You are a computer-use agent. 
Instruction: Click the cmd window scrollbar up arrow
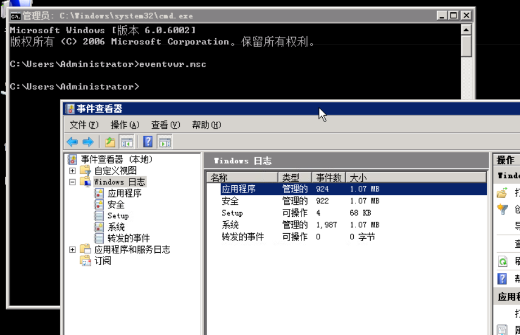[x=466, y=30]
